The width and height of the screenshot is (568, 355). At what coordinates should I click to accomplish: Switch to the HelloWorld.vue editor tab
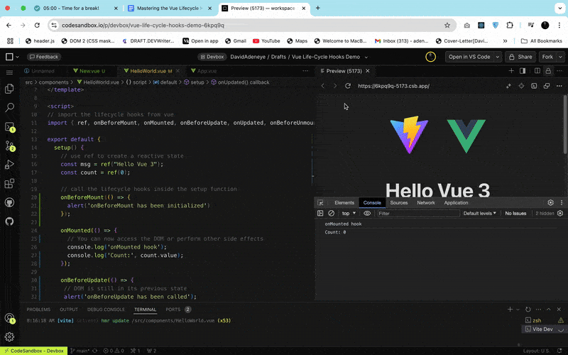151,71
